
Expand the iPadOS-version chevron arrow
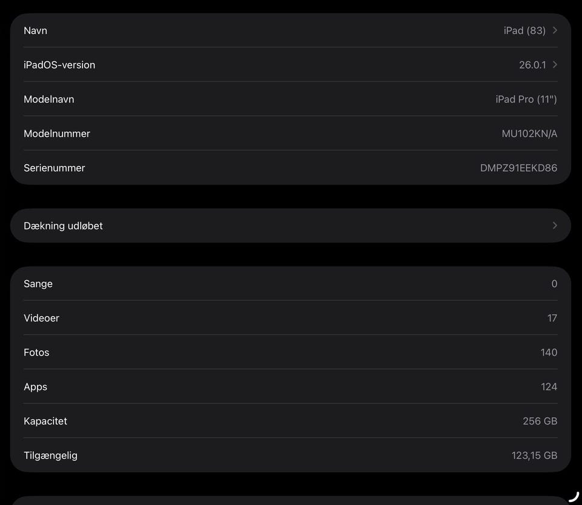click(555, 65)
